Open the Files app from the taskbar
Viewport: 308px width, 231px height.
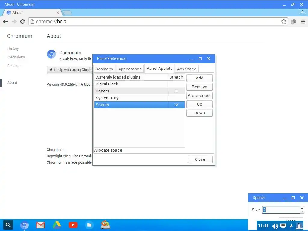[x=89, y=225]
